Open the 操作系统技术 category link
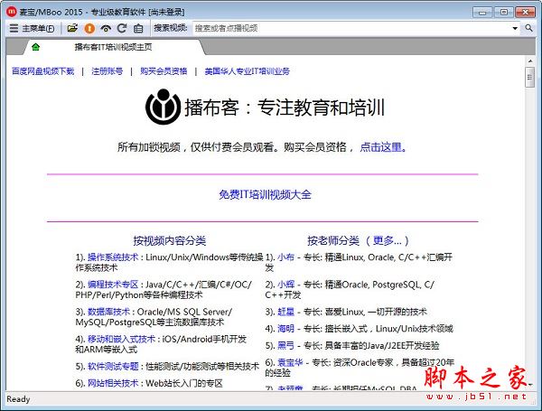The image size is (542, 411). 113,257
